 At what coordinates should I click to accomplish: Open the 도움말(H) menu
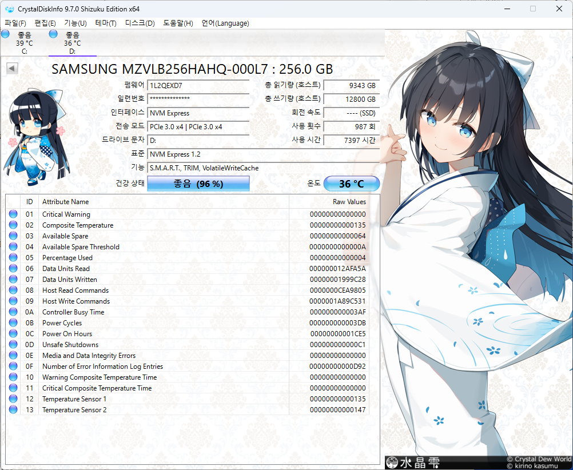pos(178,23)
